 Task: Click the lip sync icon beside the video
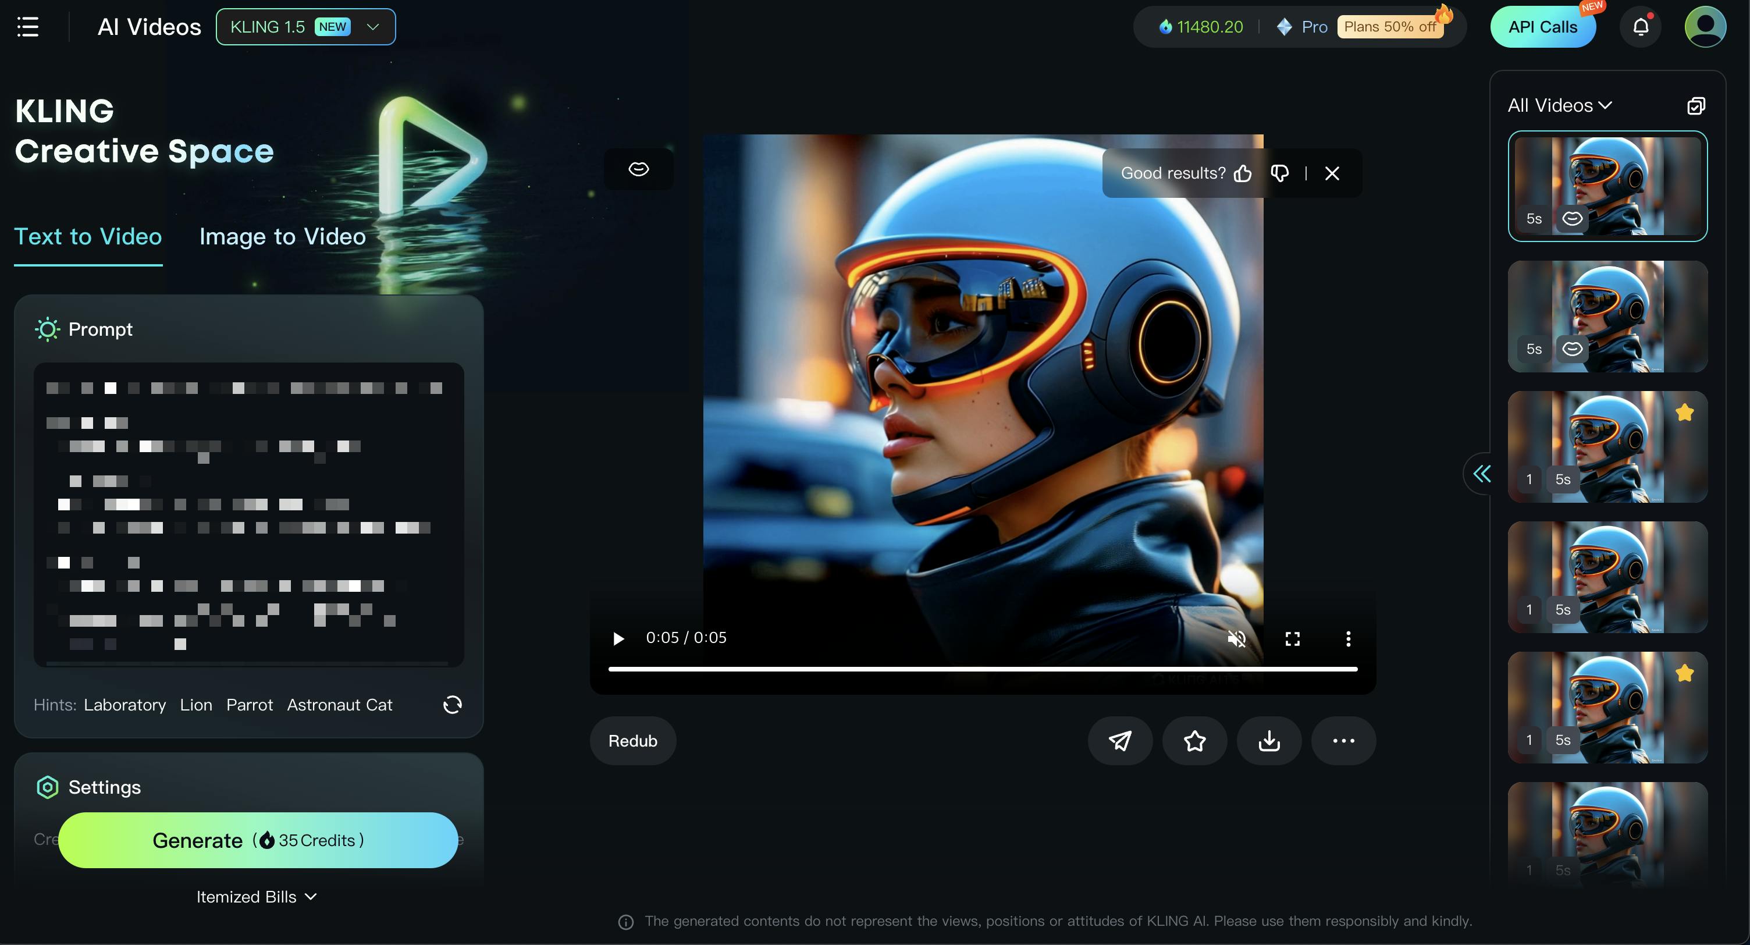tap(639, 169)
